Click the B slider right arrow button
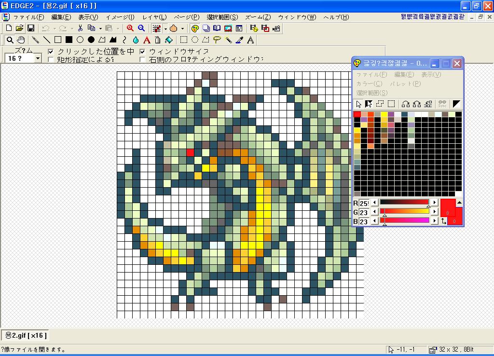The height and width of the screenshot is (356, 494). 435,220
